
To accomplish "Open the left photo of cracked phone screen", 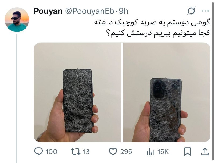I will pyautogui.click(x=77, y=92).
